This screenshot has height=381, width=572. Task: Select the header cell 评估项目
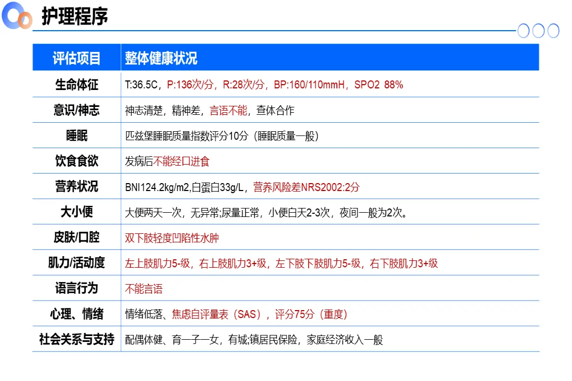77,58
